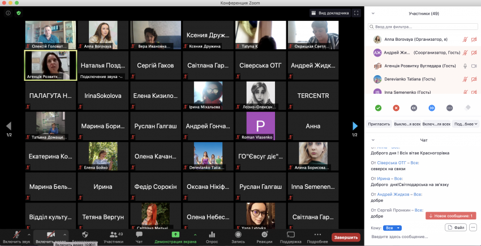
Task: Open chat more options three-dots button
Action: coord(473,227)
